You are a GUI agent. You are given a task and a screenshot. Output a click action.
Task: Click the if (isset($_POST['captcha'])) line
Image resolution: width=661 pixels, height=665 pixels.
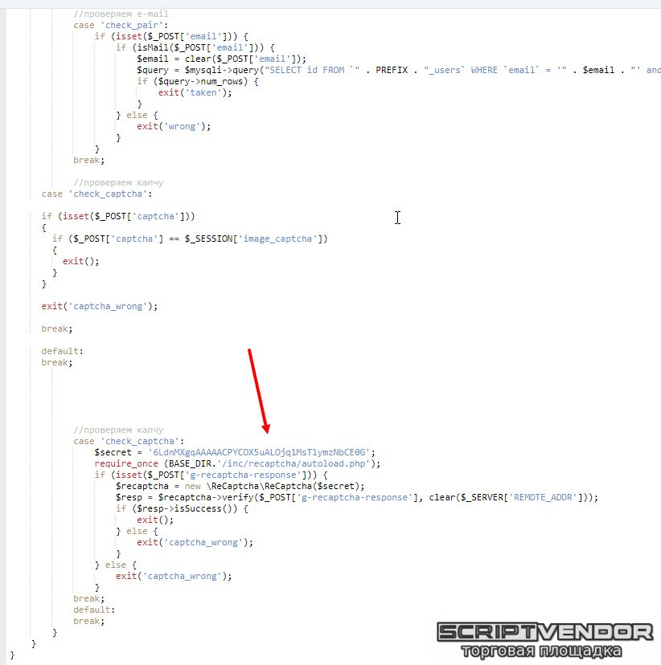118,216
